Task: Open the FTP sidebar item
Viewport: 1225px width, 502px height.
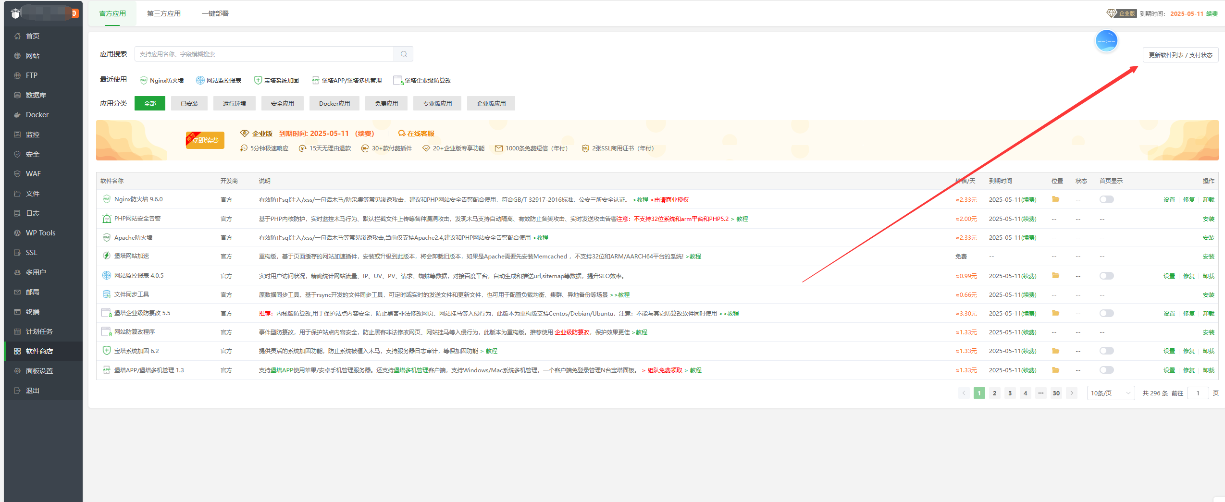Action: pyautogui.click(x=43, y=75)
